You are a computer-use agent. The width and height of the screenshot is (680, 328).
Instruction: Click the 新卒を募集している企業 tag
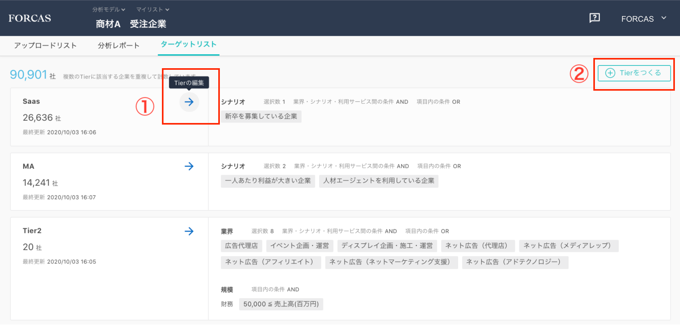261,116
